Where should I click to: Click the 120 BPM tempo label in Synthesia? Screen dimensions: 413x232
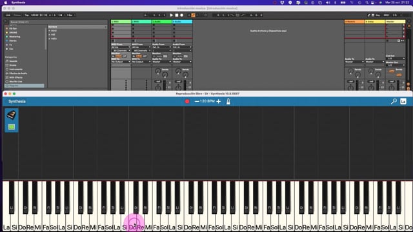pyautogui.click(x=208, y=101)
